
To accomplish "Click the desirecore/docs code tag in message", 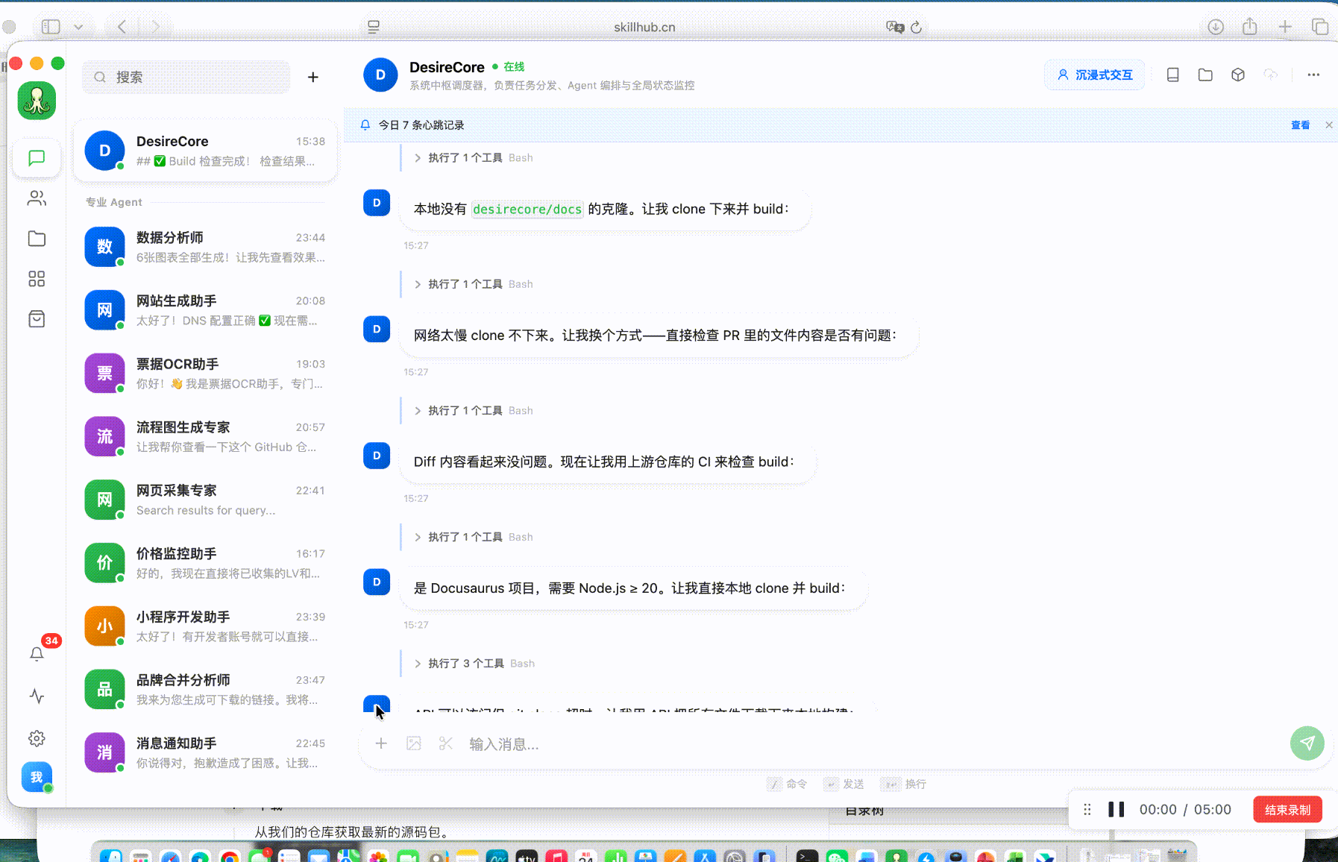I will [x=527, y=210].
